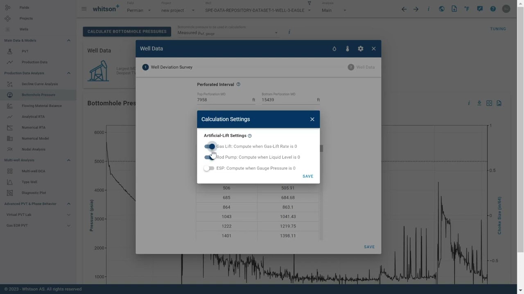Click the help icon next to Artificial-Lift Settings
This screenshot has height=294, width=524.
(x=250, y=136)
